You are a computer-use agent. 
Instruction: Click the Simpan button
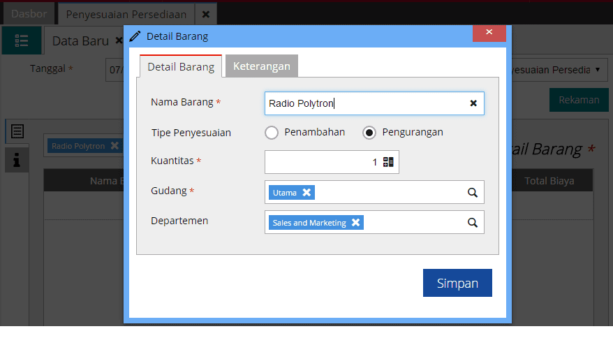click(x=457, y=283)
